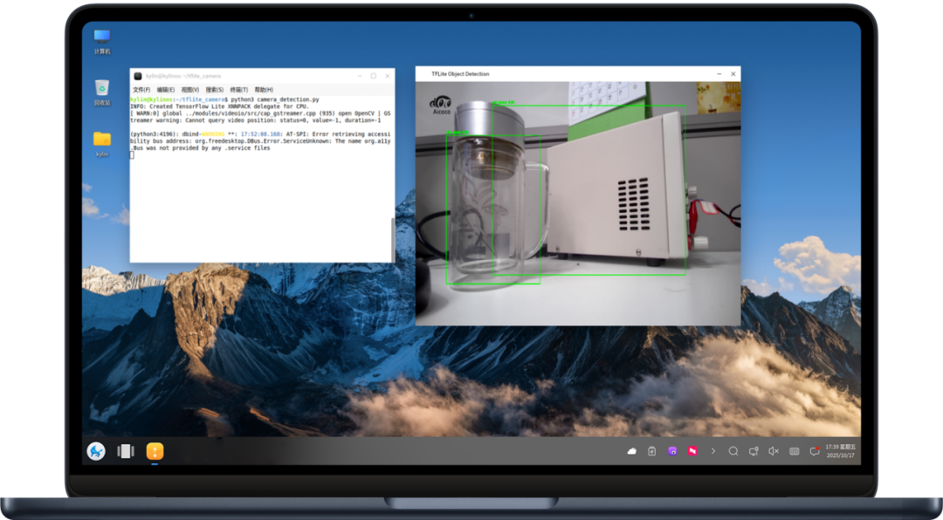Screen dimensions: 943x520
Task: Click the clipboard icon in the system tray
Action: pyautogui.click(x=652, y=451)
